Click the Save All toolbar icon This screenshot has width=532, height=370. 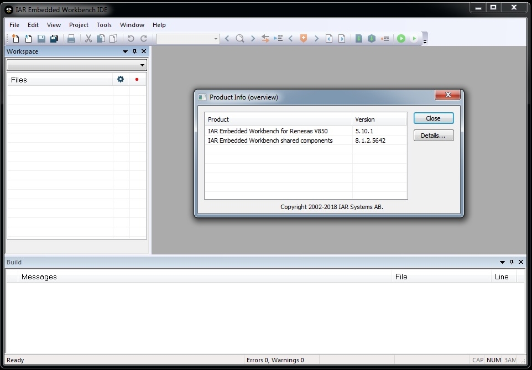coord(54,39)
